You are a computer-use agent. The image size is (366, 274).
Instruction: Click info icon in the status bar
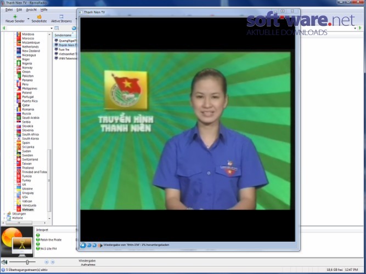coord(3,270)
